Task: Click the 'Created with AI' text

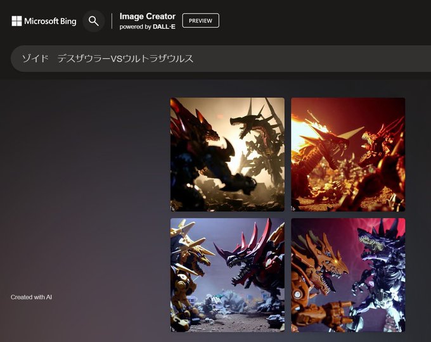Action: (x=31, y=297)
